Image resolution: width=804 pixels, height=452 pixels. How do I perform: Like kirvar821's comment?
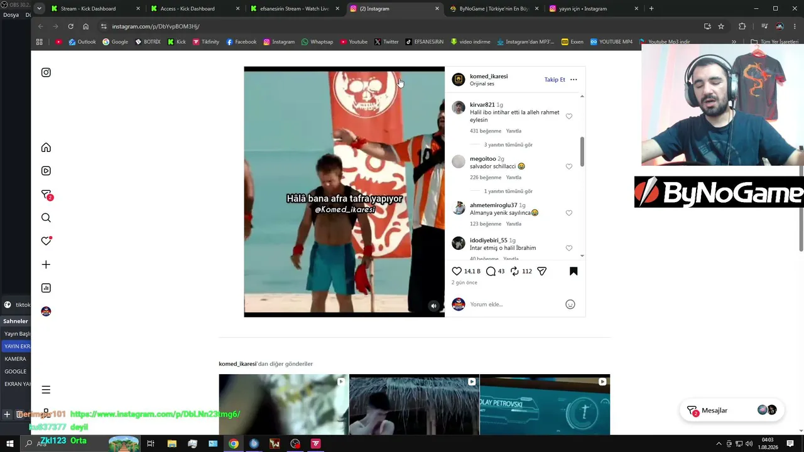point(569,116)
